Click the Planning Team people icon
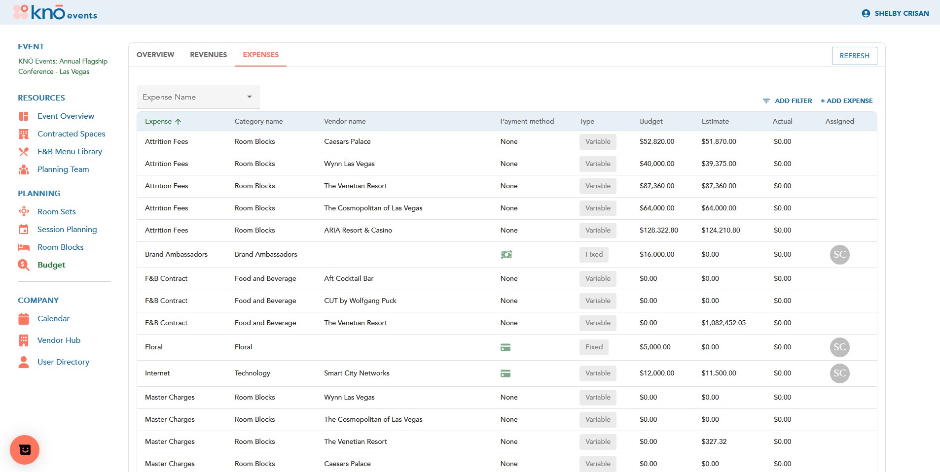 pyautogui.click(x=24, y=169)
